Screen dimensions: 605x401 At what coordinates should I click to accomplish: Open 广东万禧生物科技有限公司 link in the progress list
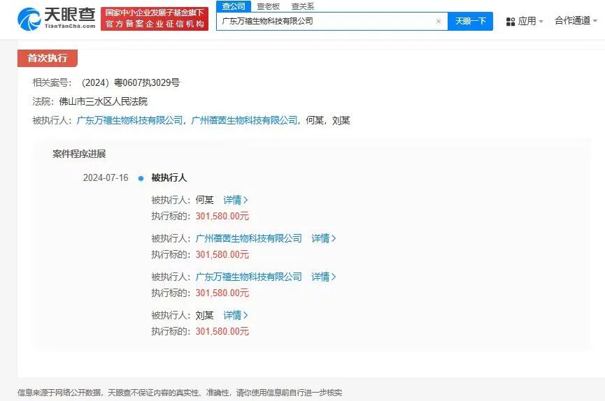click(248, 277)
